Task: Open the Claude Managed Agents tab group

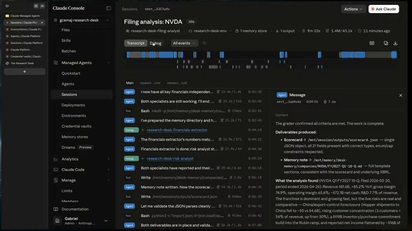Action: [24, 16]
